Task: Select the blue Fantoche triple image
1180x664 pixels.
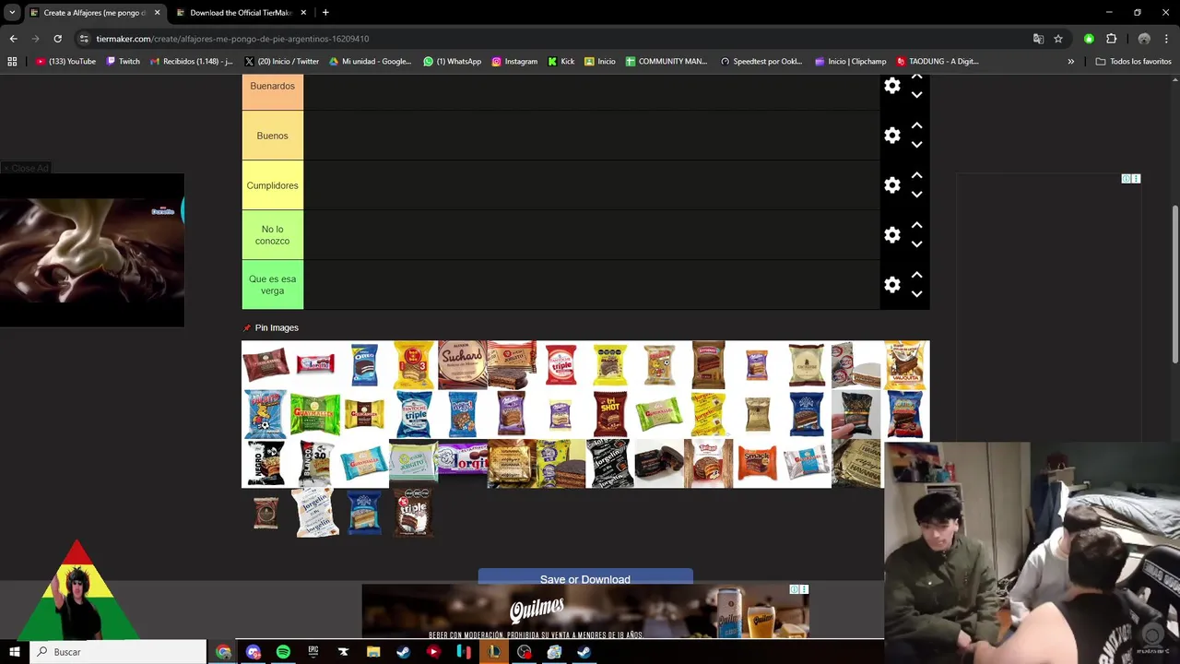Action: (x=413, y=414)
